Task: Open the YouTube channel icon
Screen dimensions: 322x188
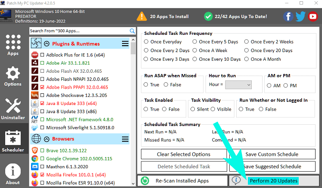Action: (313, 16)
